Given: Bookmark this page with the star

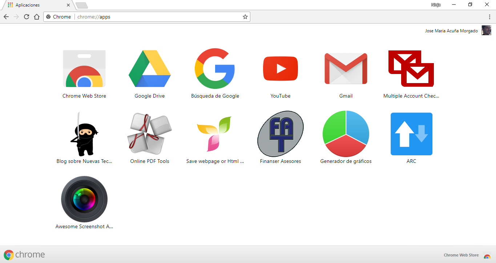Looking at the screenshot, I should tap(245, 17).
